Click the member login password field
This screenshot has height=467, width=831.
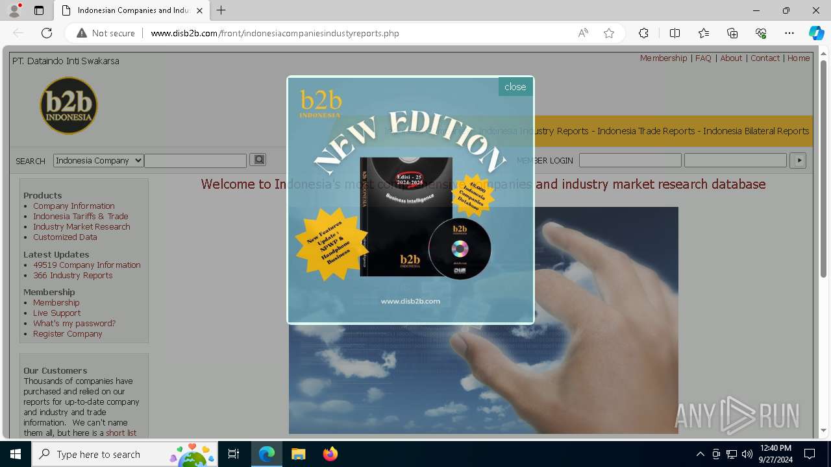pos(736,160)
